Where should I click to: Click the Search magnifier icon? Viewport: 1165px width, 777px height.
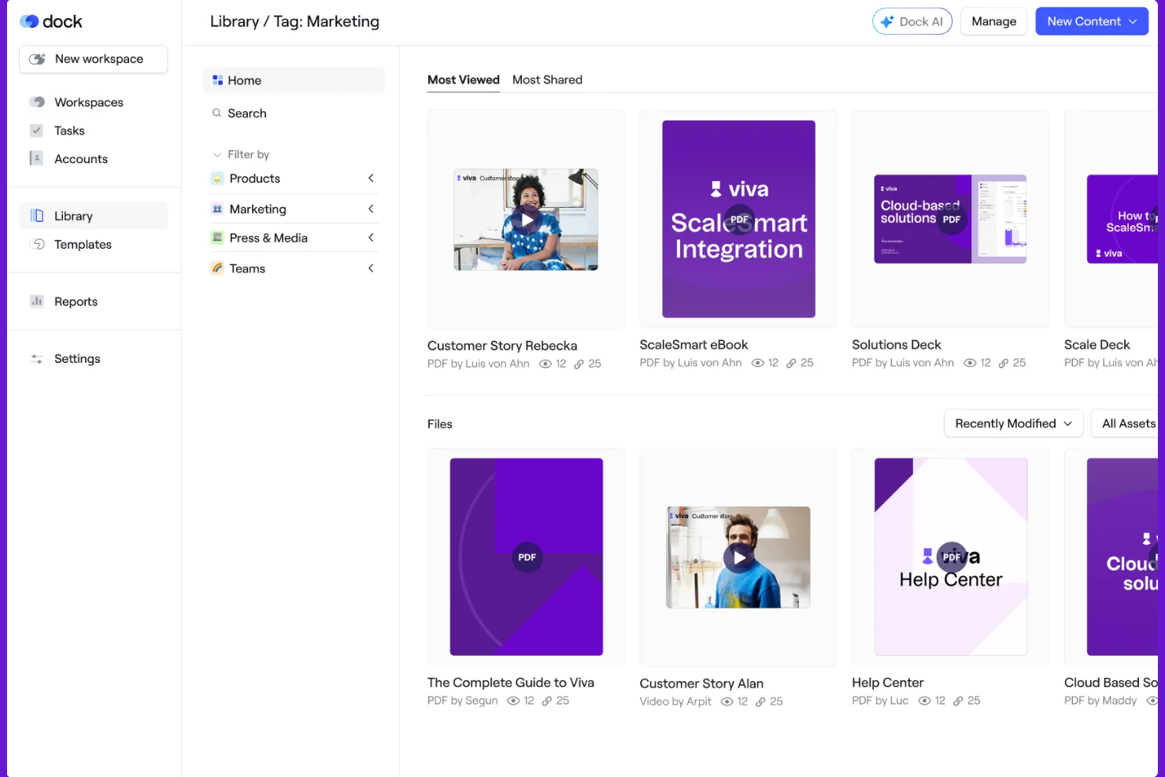(x=216, y=113)
